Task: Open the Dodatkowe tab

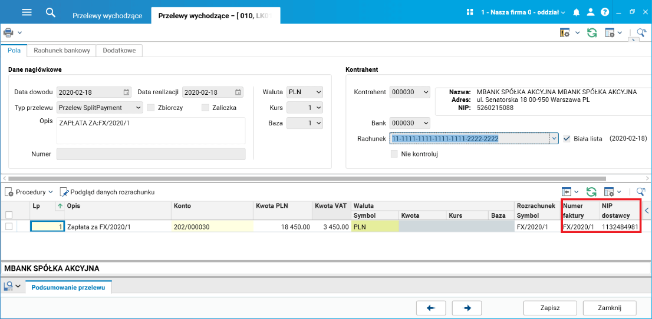Action: [x=119, y=51]
